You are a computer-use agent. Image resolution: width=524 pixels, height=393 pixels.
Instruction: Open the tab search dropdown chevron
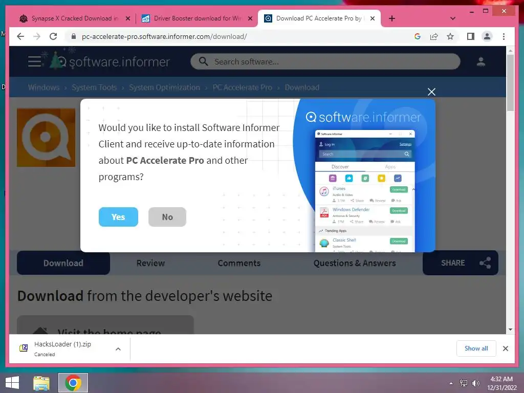click(x=452, y=19)
